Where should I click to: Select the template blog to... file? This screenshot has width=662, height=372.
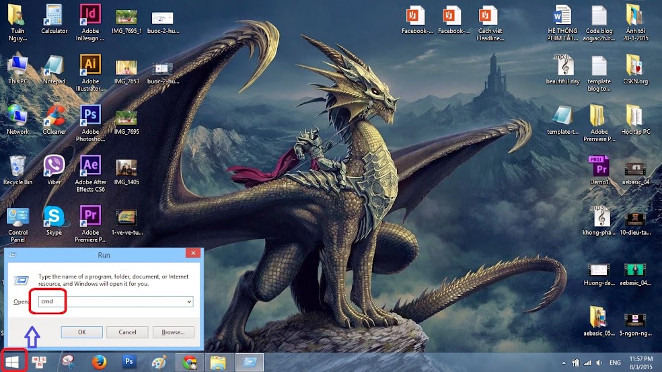pyautogui.click(x=599, y=73)
